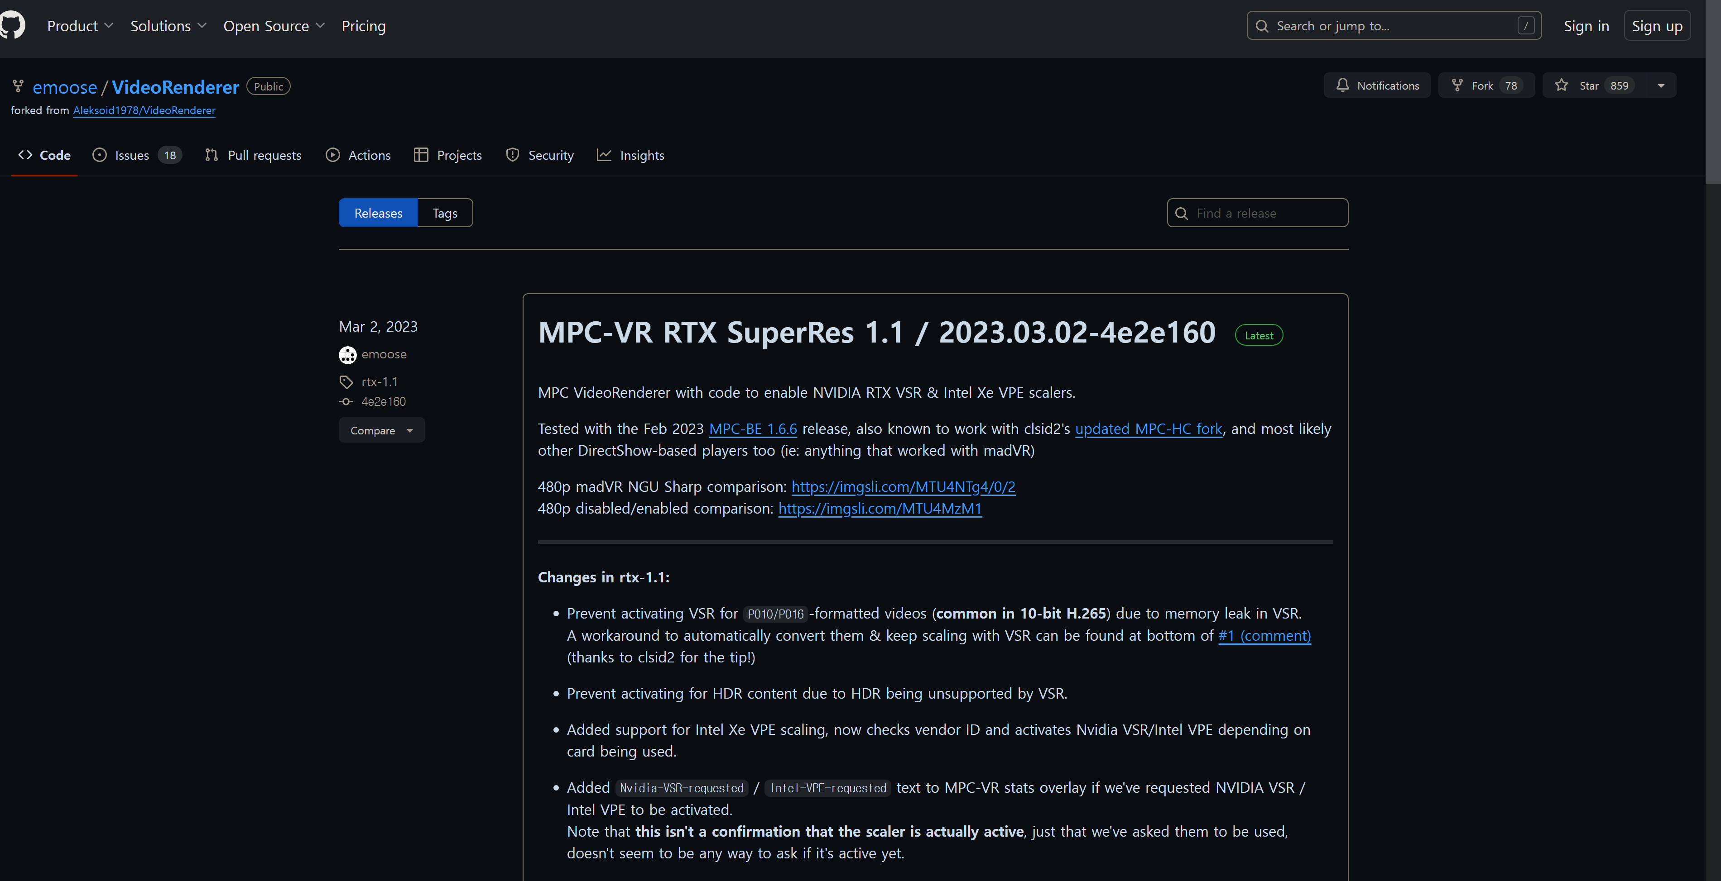Screen dimensions: 1721x881
Task: Click the Intel-VPE-requested code text
Action: 828,788
